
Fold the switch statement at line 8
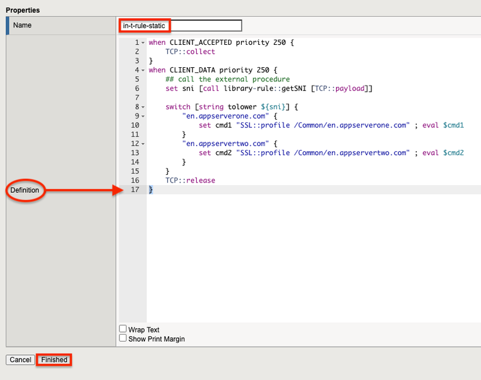click(143, 107)
